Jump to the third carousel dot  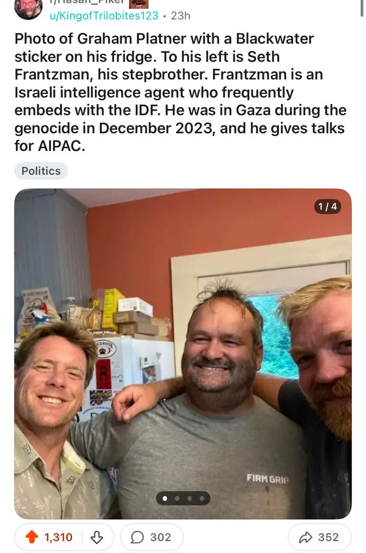click(x=190, y=498)
